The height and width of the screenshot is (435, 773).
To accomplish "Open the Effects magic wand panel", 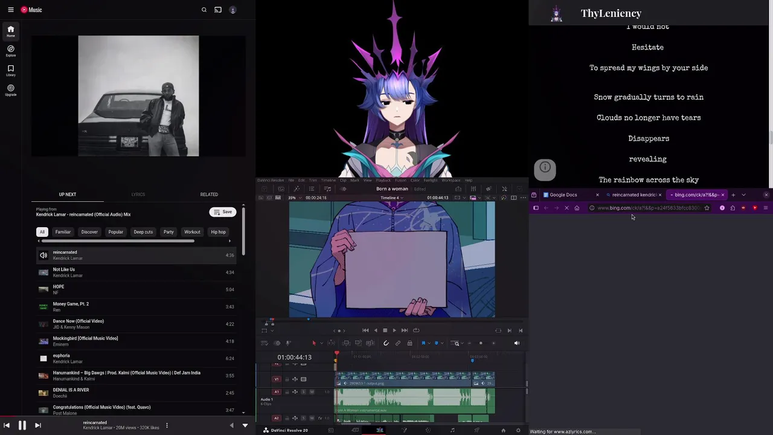I will coord(296,189).
